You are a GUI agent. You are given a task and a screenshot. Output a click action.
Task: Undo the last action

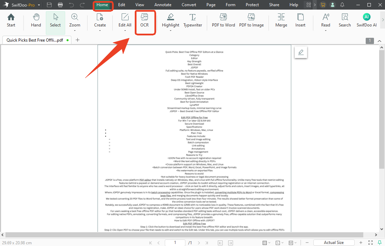point(71,5)
